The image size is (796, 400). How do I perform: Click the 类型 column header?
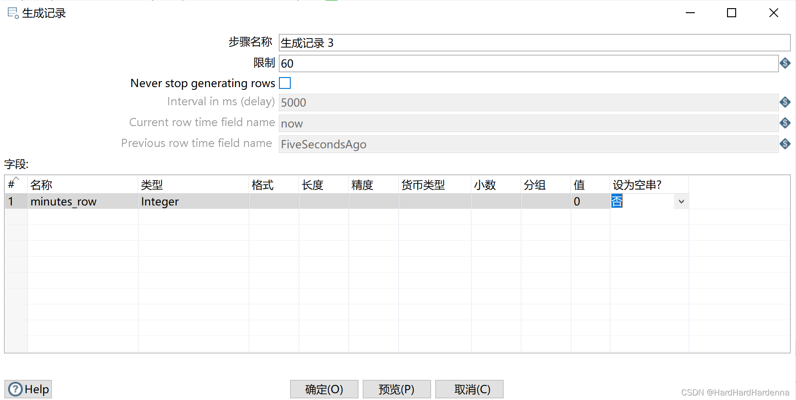tap(194, 185)
